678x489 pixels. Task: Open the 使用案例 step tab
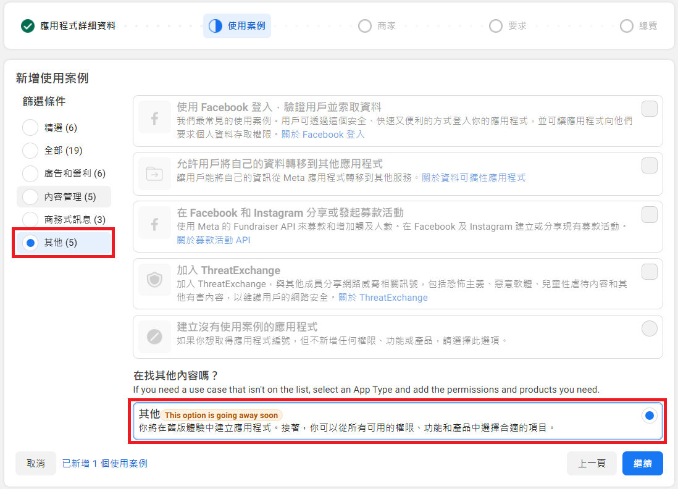point(237,26)
